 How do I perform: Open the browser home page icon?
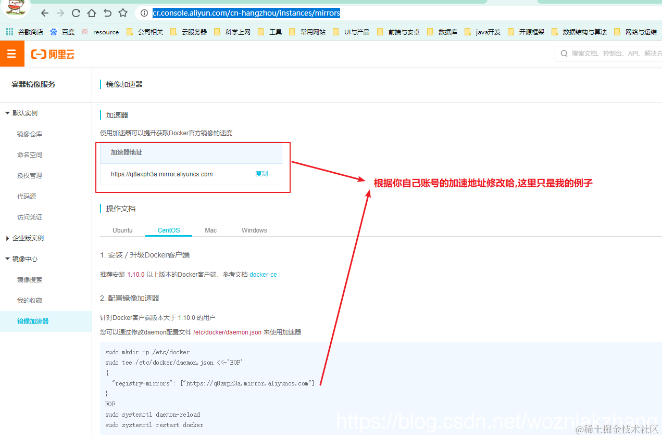pos(92,13)
